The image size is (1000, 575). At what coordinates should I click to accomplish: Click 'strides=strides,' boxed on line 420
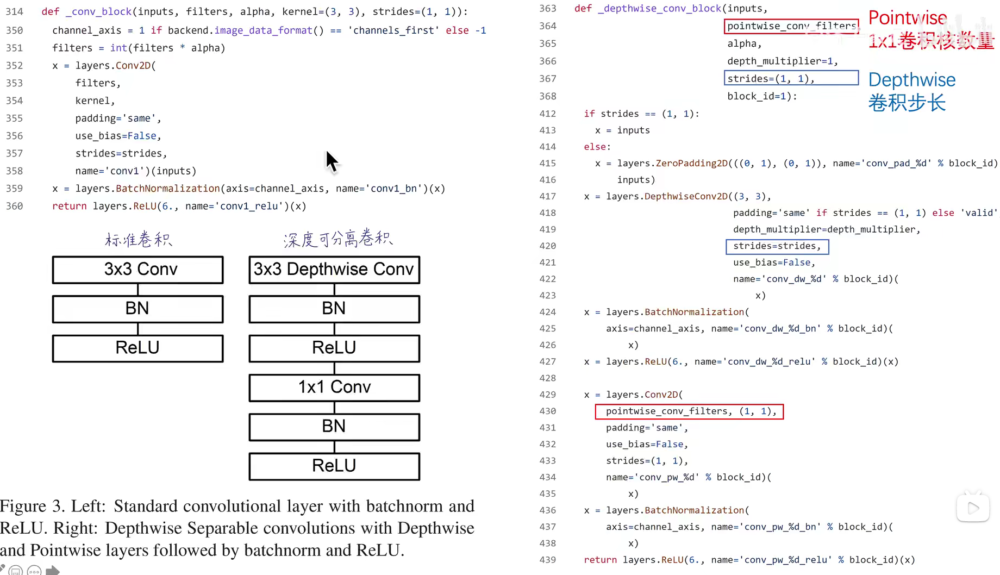point(777,246)
